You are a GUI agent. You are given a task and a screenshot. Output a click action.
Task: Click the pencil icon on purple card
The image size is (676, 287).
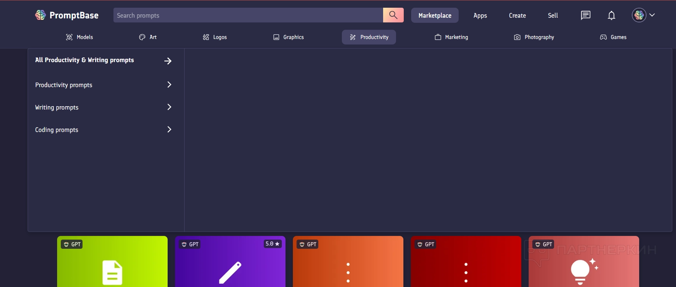point(230,273)
